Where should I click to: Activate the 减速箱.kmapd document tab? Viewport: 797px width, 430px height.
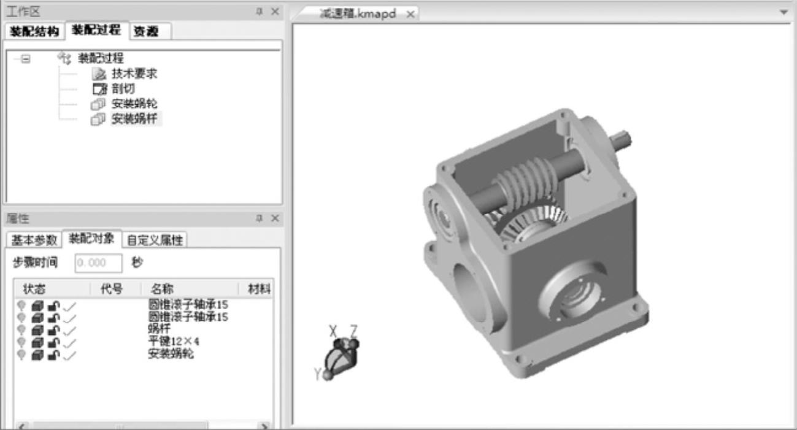pyautogui.click(x=358, y=14)
